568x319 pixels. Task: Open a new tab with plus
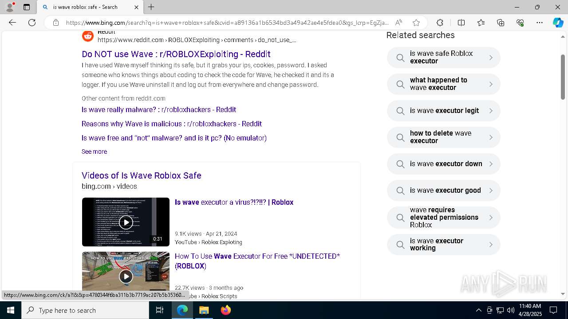click(x=151, y=7)
